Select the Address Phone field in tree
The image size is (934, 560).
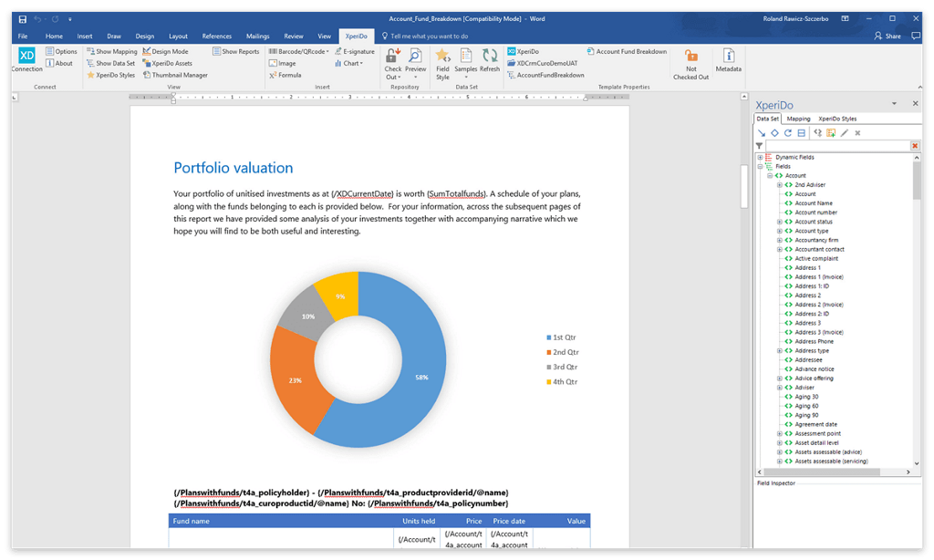click(x=814, y=341)
